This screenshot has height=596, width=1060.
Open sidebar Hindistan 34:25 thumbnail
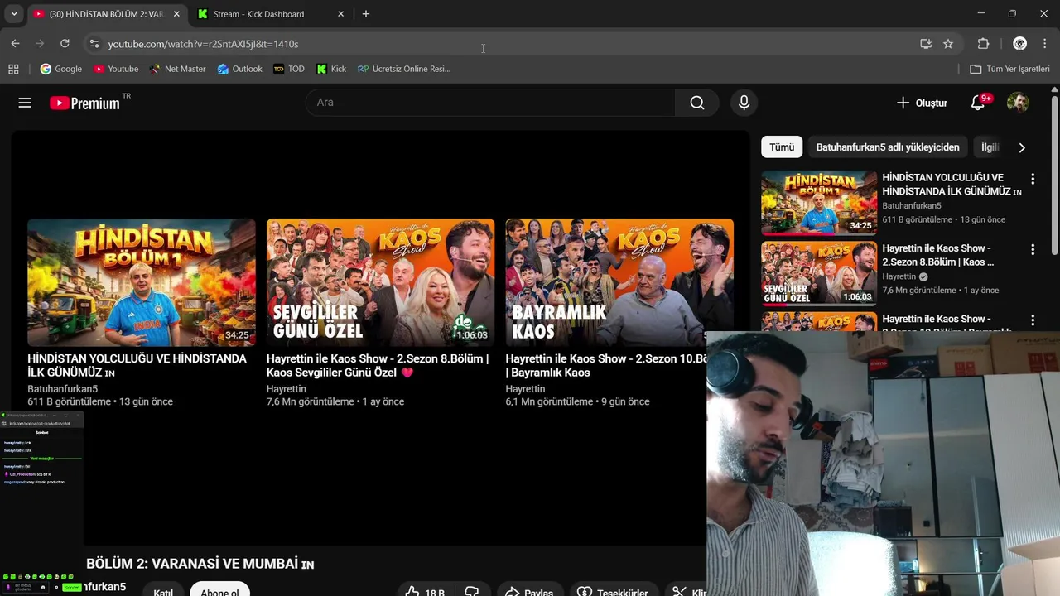click(819, 203)
